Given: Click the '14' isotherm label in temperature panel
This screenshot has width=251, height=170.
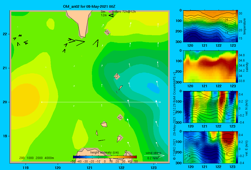Looking at the screenshot, I should pyautogui.click(x=188, y=34).
